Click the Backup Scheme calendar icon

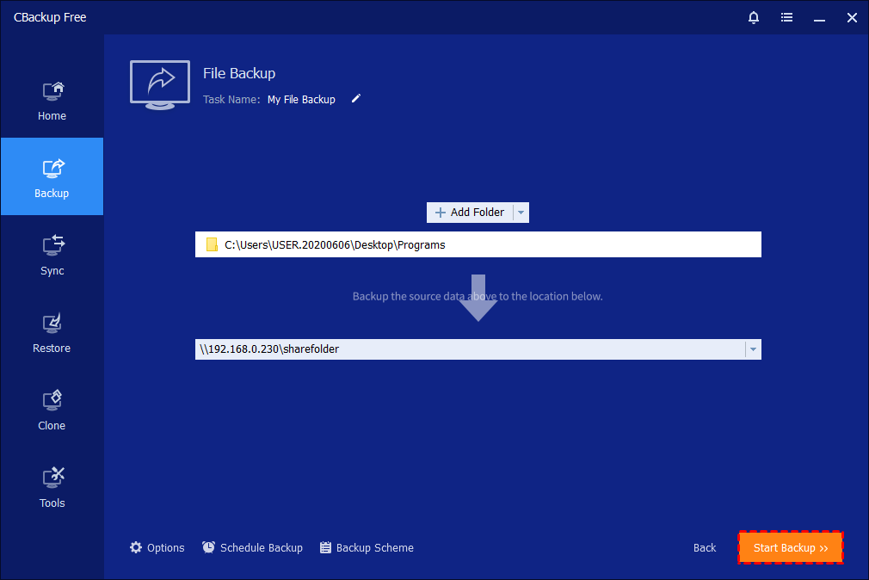click(x=325, y=547)
